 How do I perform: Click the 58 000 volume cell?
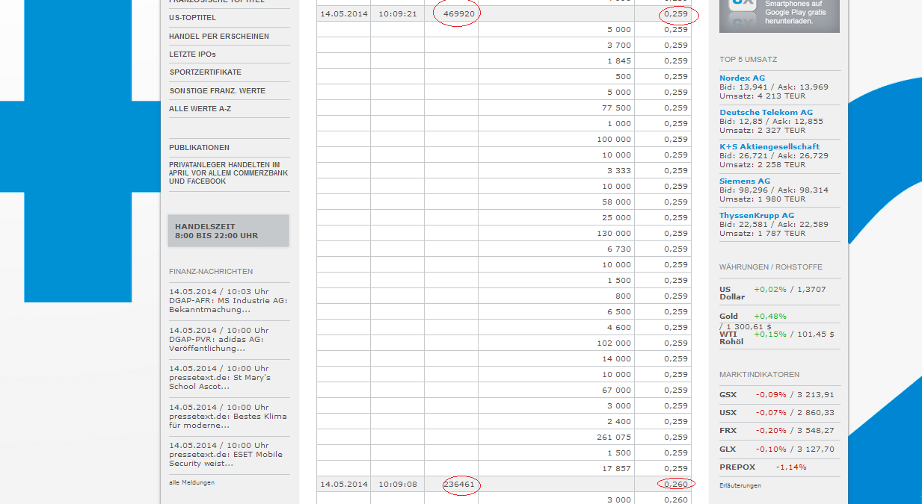556,202
